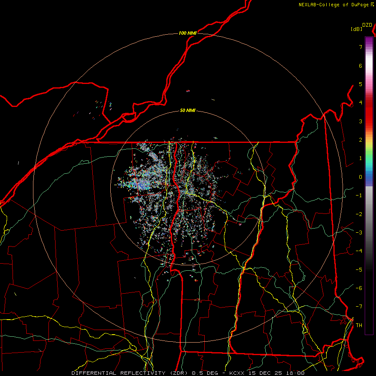
Task: Click the -4 dB value on color scale
Action: pos(359,251)
